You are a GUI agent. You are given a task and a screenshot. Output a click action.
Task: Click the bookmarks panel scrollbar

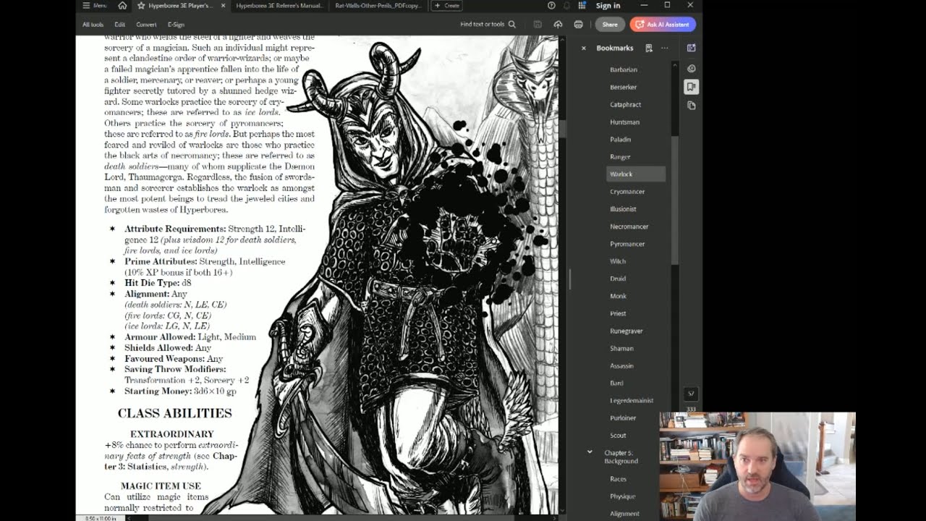tap(675, 199)
